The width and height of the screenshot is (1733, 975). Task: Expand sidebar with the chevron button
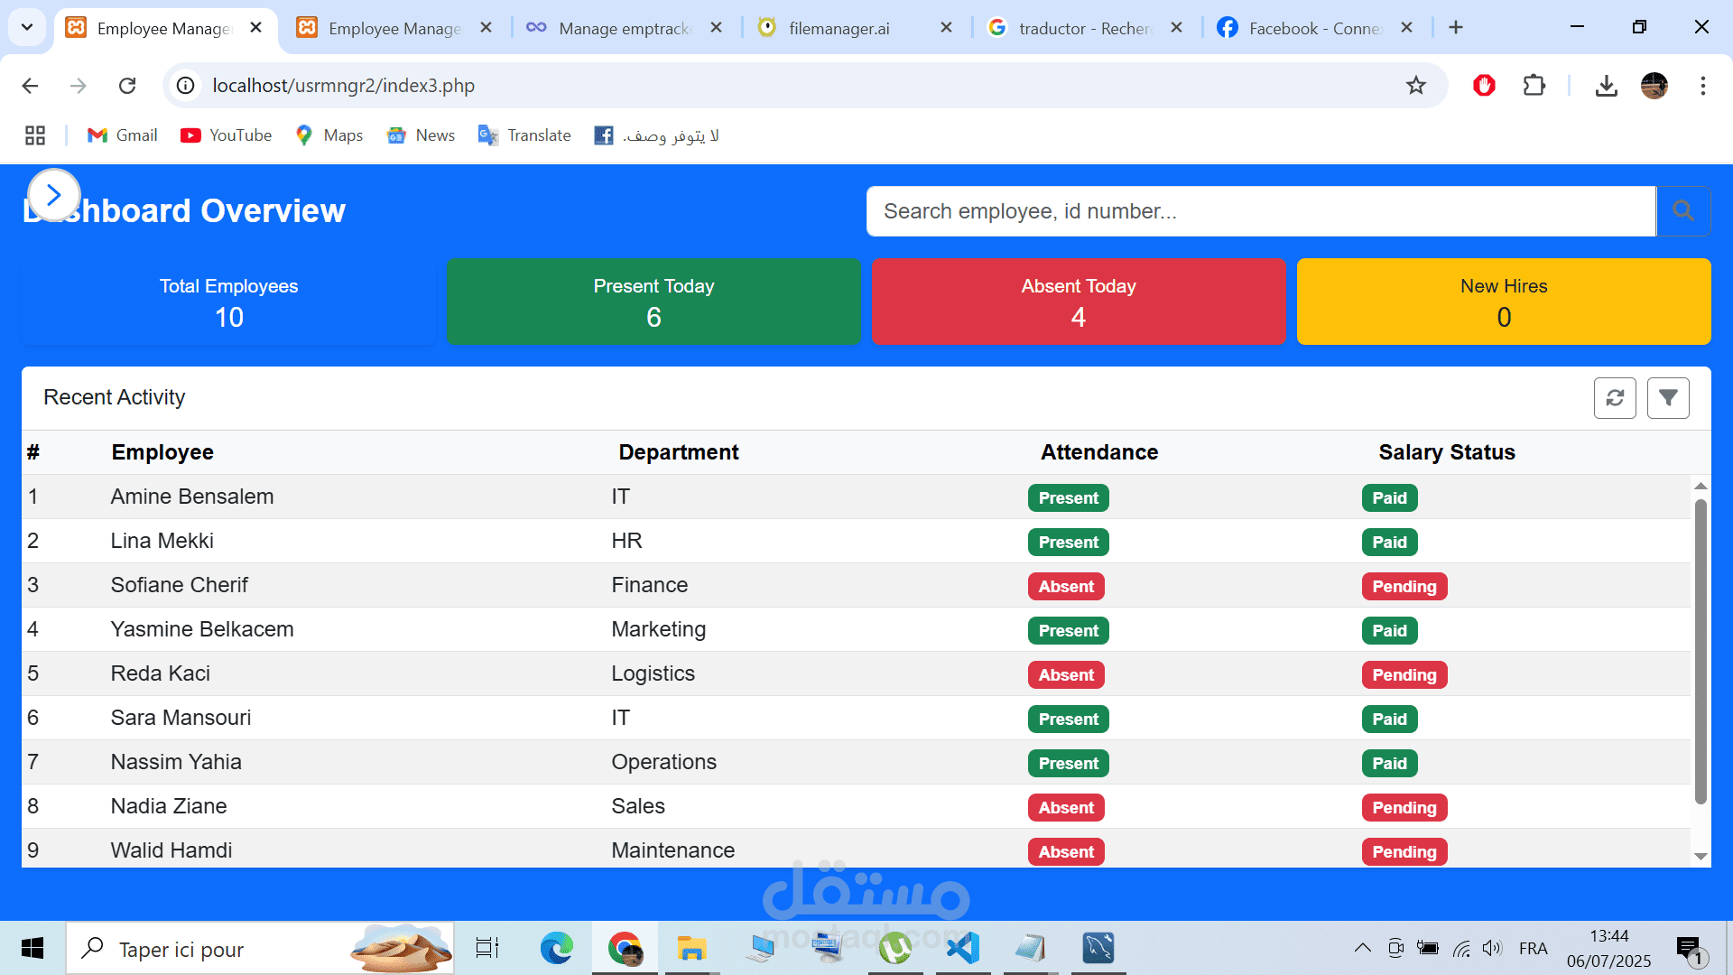click(54, 195)
